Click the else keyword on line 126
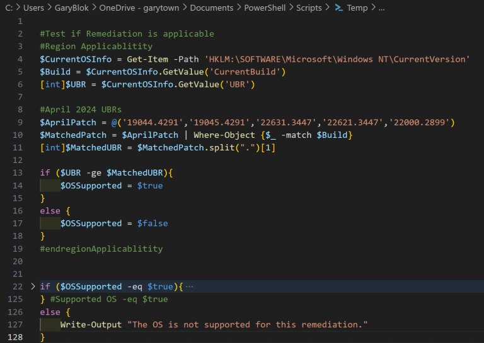The height and width of the screenshot is (343, 484). 50,312
